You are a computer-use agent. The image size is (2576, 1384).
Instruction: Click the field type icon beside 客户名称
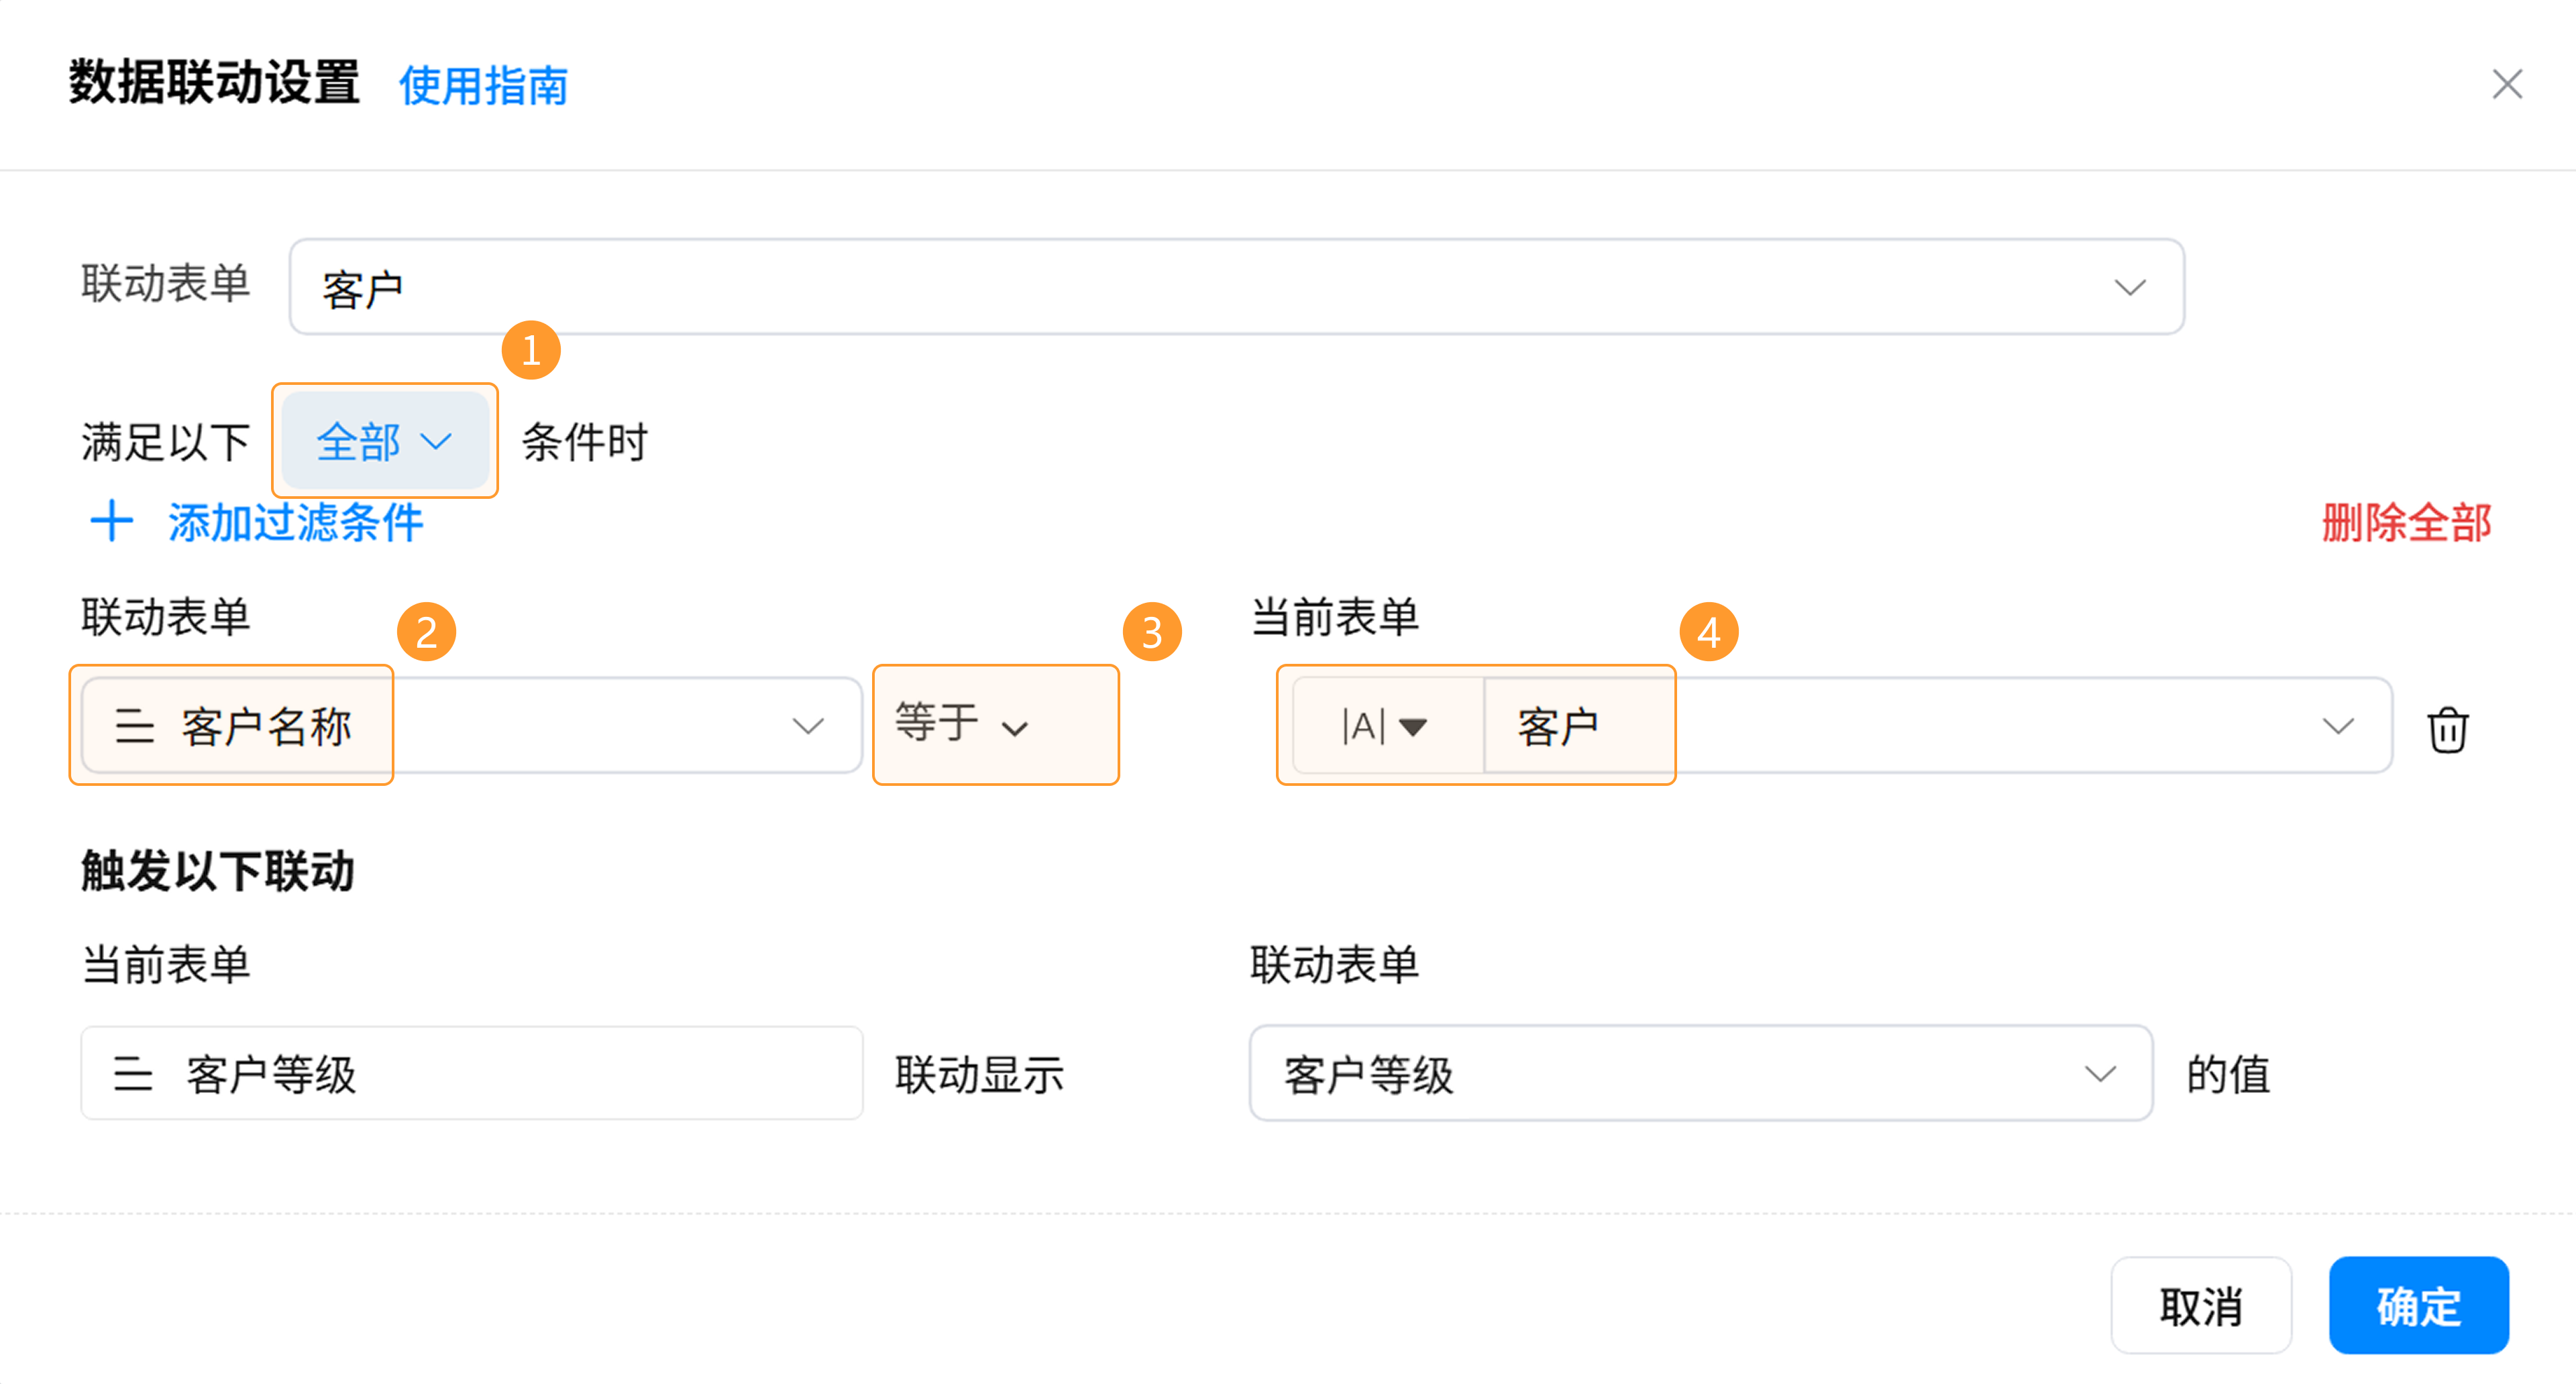134,726
